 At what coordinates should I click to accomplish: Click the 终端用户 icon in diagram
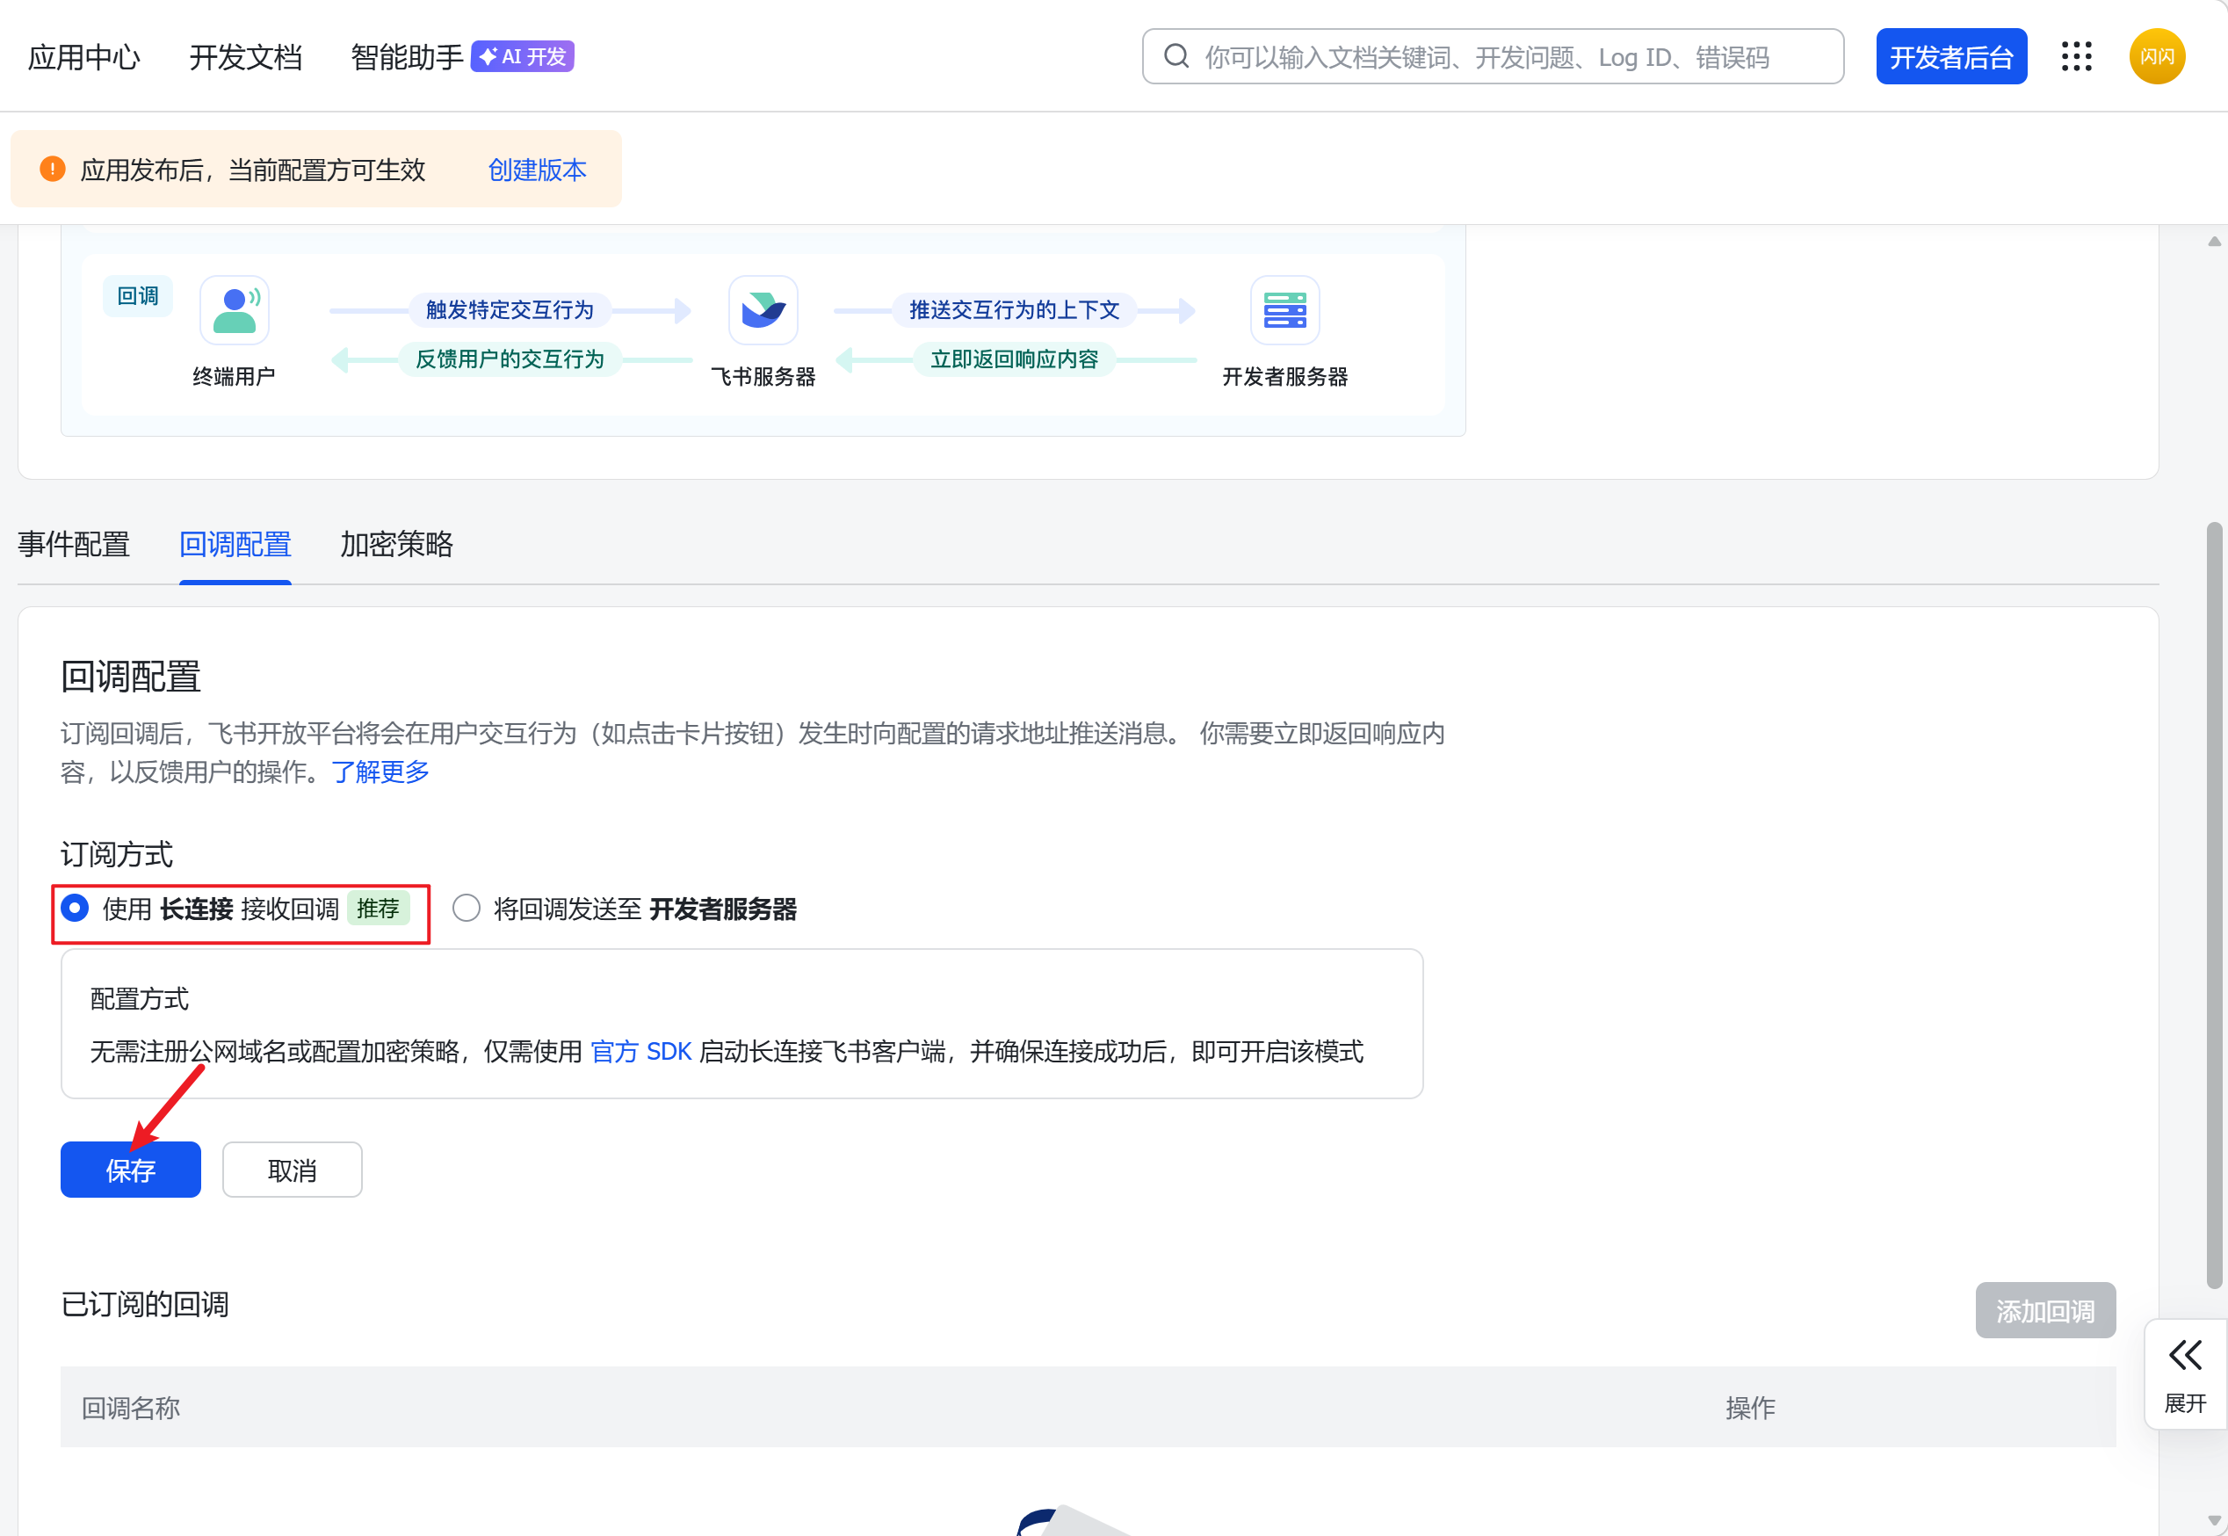[x=234, y=310]
